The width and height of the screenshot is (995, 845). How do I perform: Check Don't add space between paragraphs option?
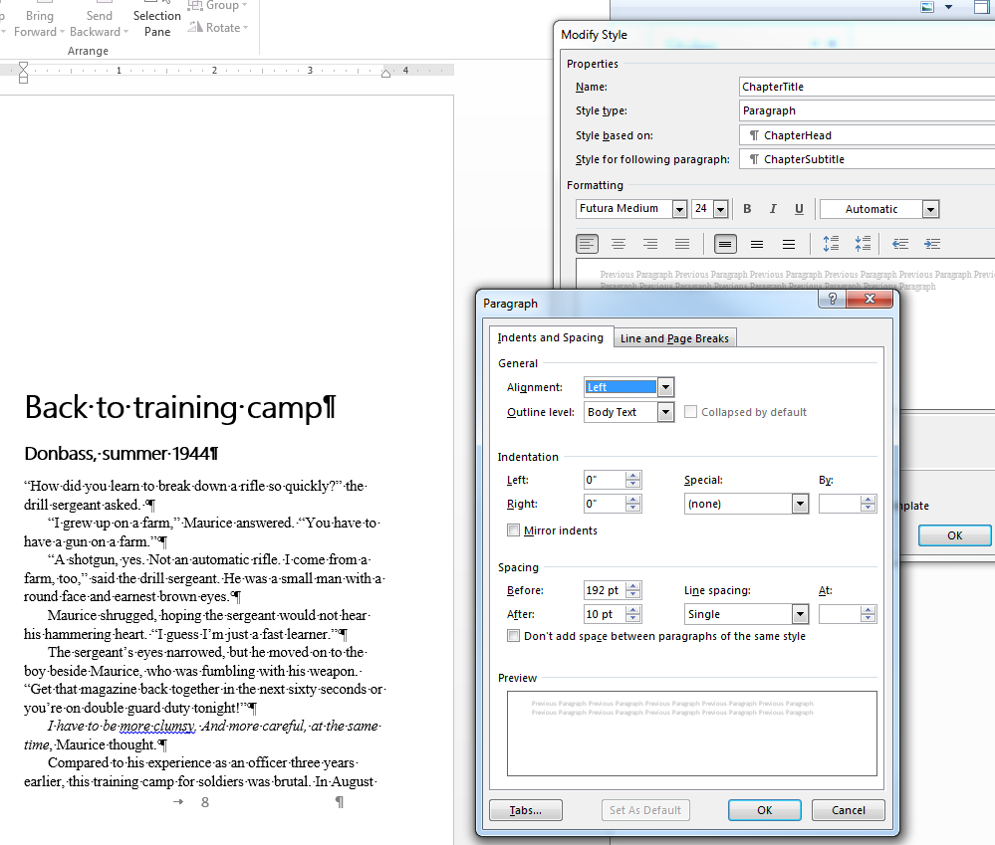pyautogui.click(x=514, y=636)
